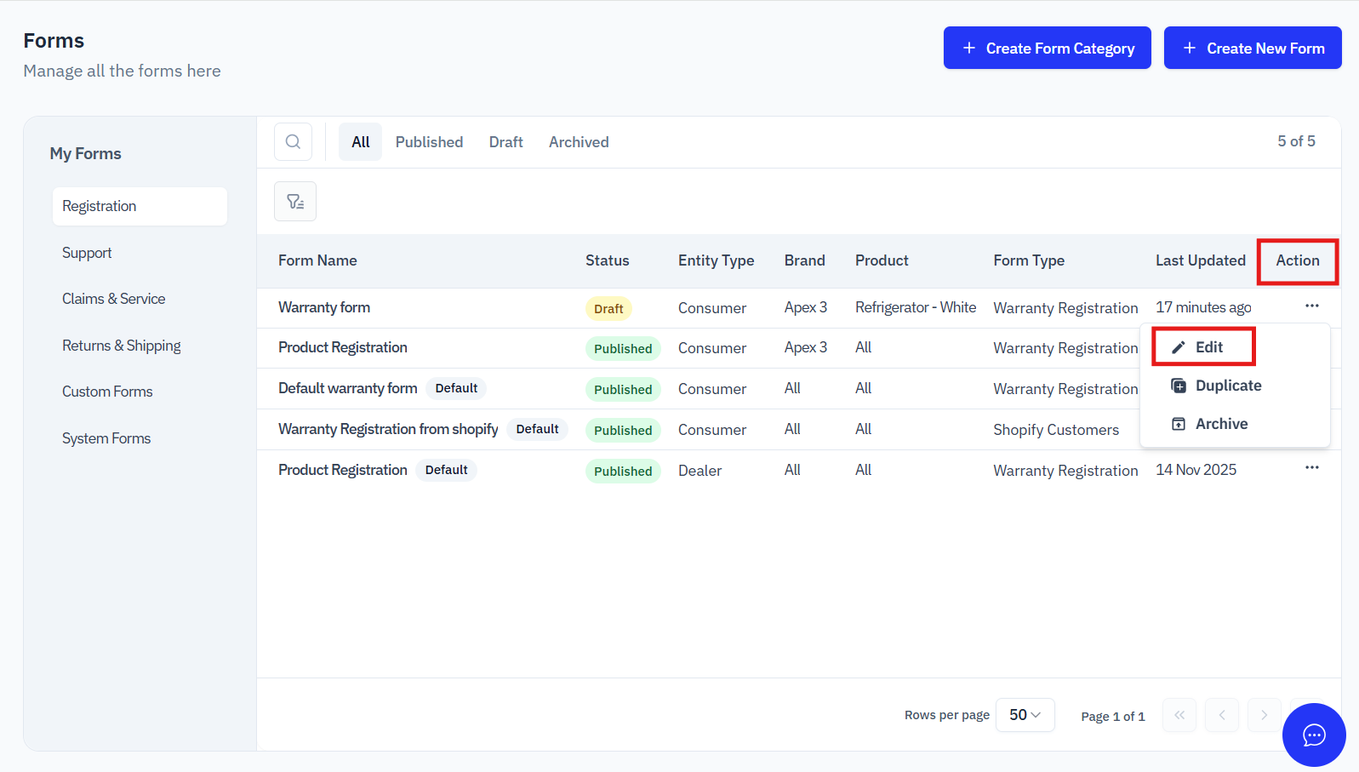Open the chat support bubble icon

(1314, 735)
